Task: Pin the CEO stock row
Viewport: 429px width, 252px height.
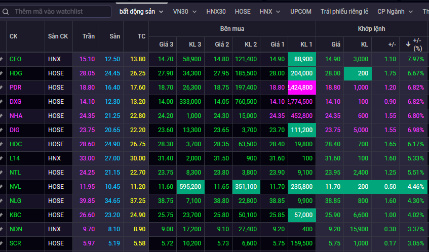Action: [2, 59]
